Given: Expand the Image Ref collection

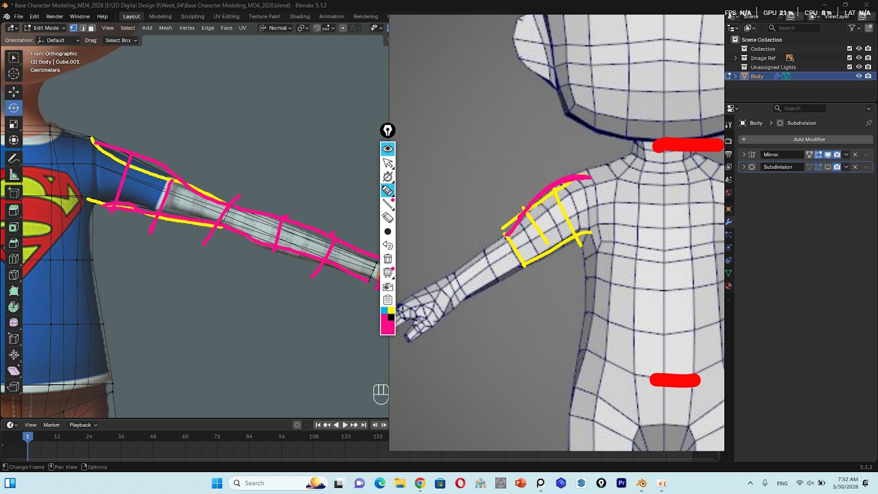Looking at the screenshot, I should tap(735, 58).
